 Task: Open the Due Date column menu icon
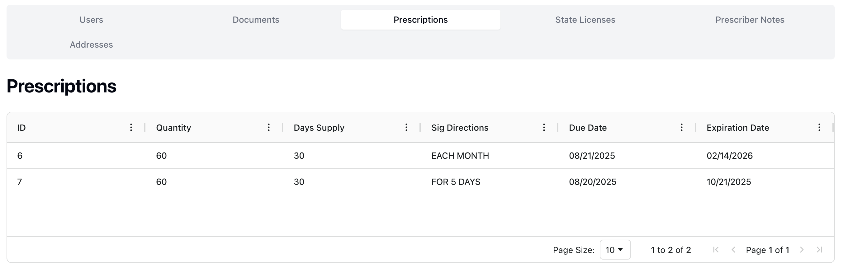tap(681, 128)
